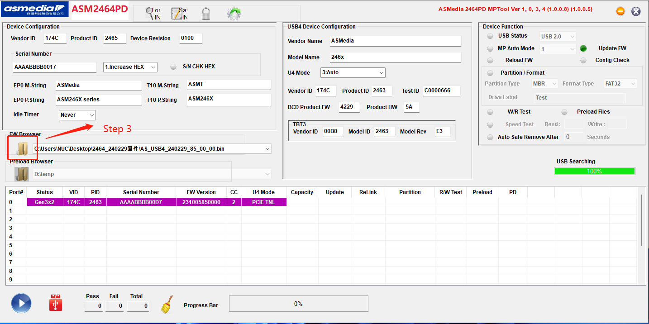Open the USB 2.0 status dropdown
Screen dimensions: 649x324
tap(558, 36)
